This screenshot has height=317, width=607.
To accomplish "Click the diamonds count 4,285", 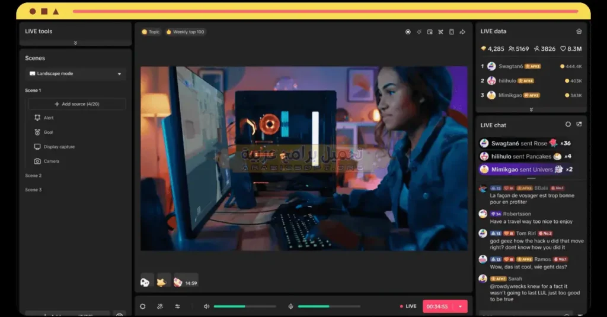I will pyautogui.click(x=493, y=48).
